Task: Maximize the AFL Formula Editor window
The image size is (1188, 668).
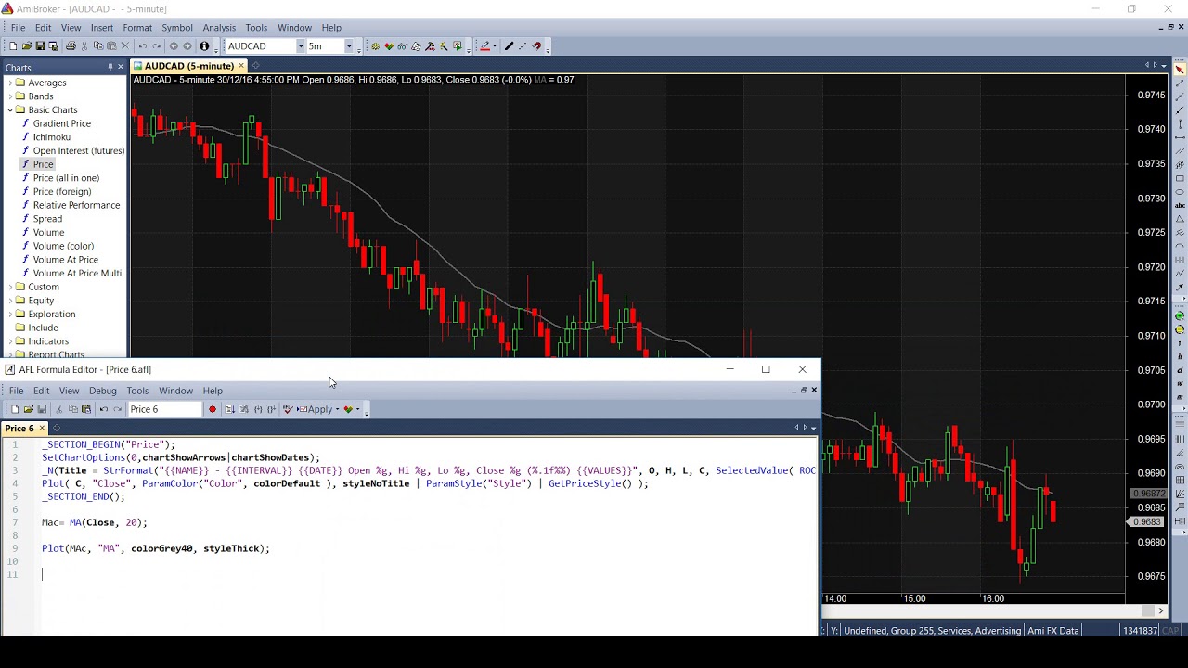Action: [766, 369]
